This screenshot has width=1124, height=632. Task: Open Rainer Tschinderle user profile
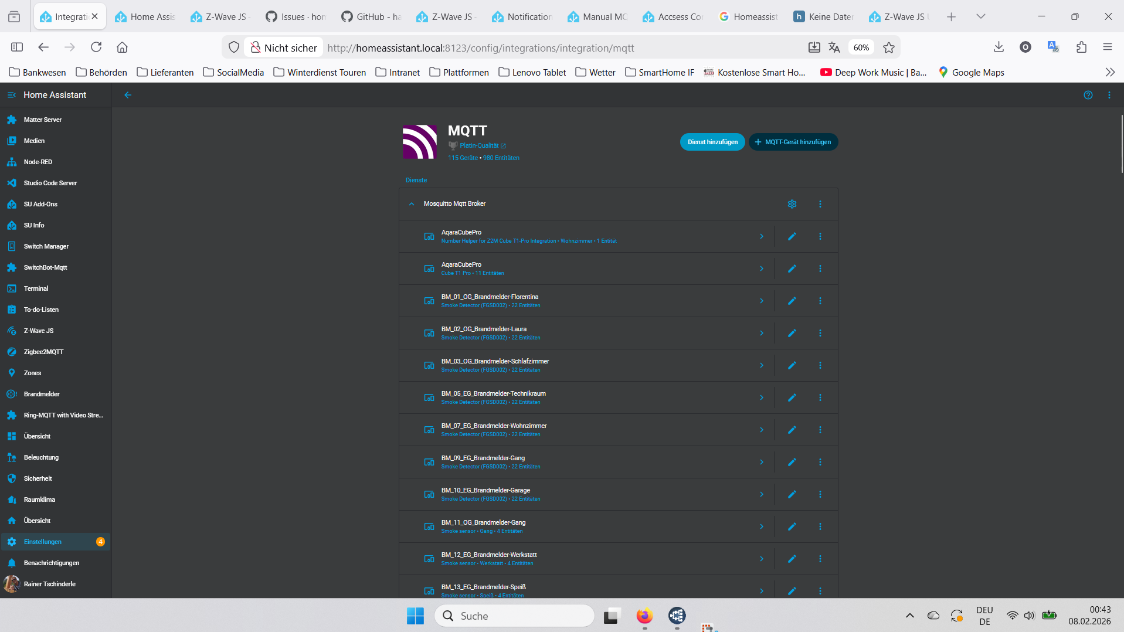pyautogui.click(x=56, y=584)
